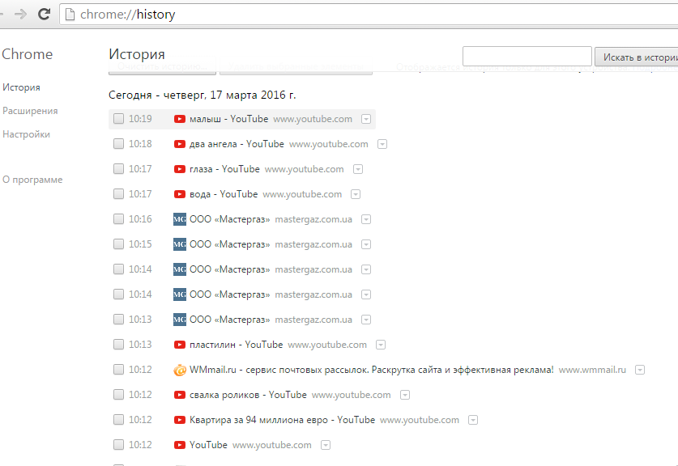Screen dimensions: 678x466
Task: Open WMmail.ru сервис почтовых рассылок link
Action: pos(372,370)
